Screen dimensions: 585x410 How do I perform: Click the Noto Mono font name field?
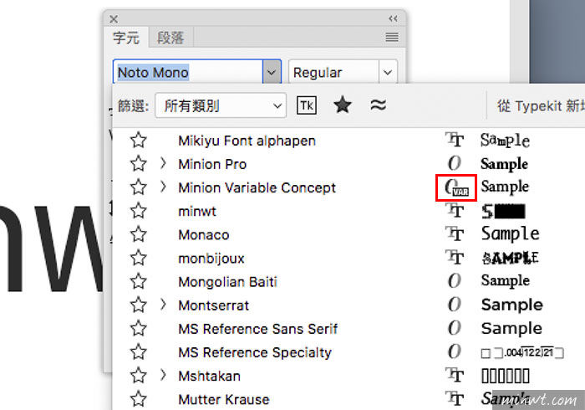tap(188, 72)
